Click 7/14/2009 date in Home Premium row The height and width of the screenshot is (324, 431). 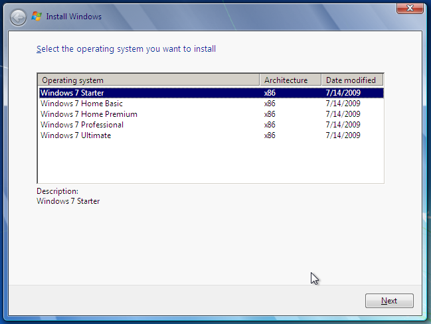pos(343,114)
